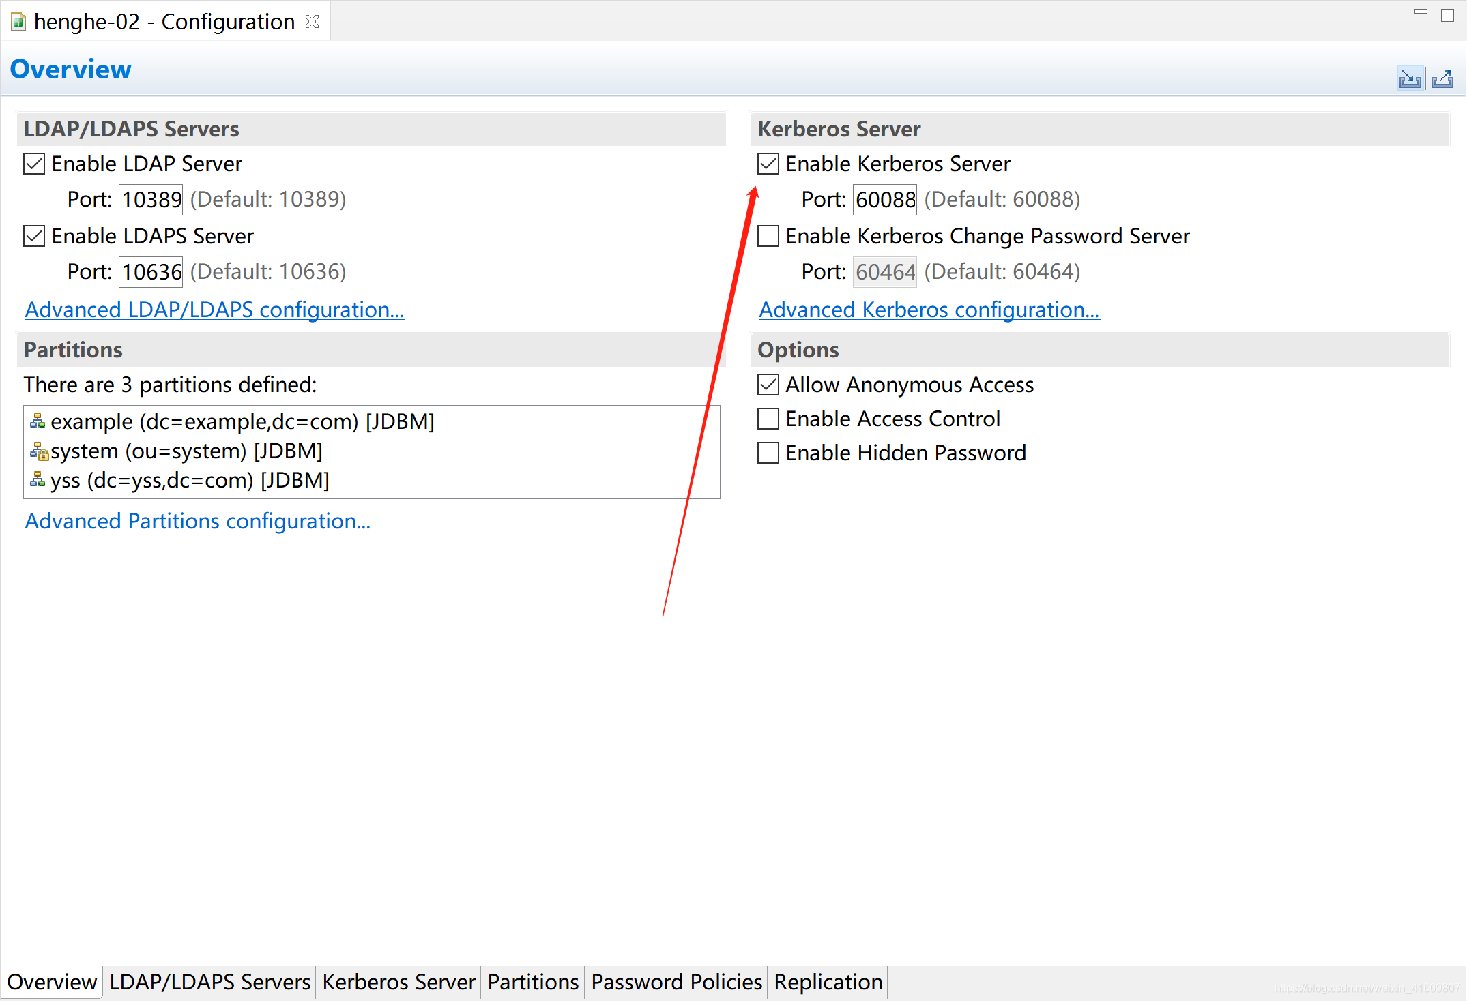Click the (Default: 10636) hint
This screenshot has height=1001, width=1467.
tap(268, 271)
